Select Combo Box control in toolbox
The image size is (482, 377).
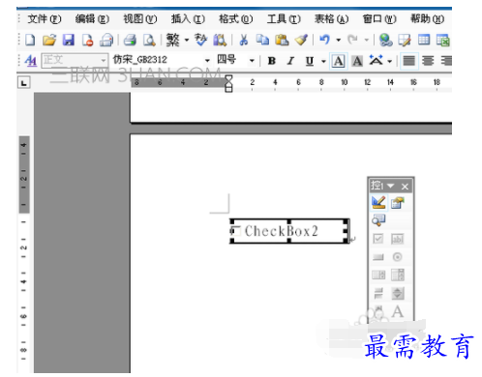click(x=397, y=275)
